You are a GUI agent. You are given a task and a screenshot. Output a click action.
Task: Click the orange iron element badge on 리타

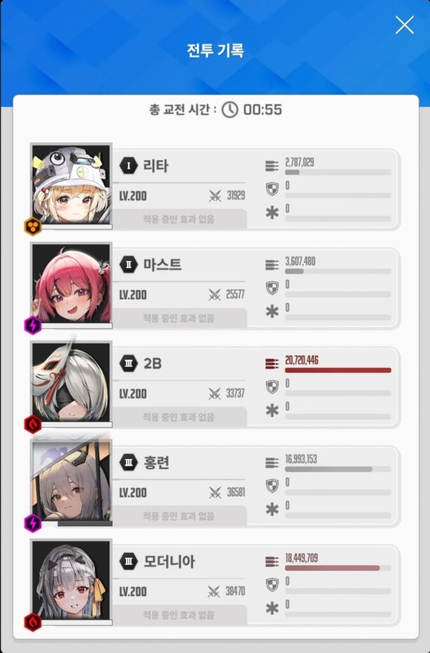[x=33, y=226]
